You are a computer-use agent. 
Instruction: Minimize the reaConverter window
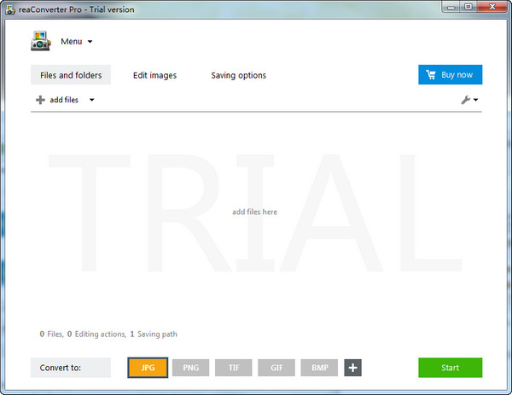(x=451, y=7)
